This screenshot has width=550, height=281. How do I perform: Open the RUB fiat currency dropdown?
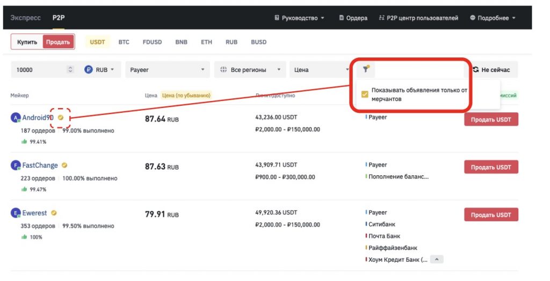[x=99, y=69]
